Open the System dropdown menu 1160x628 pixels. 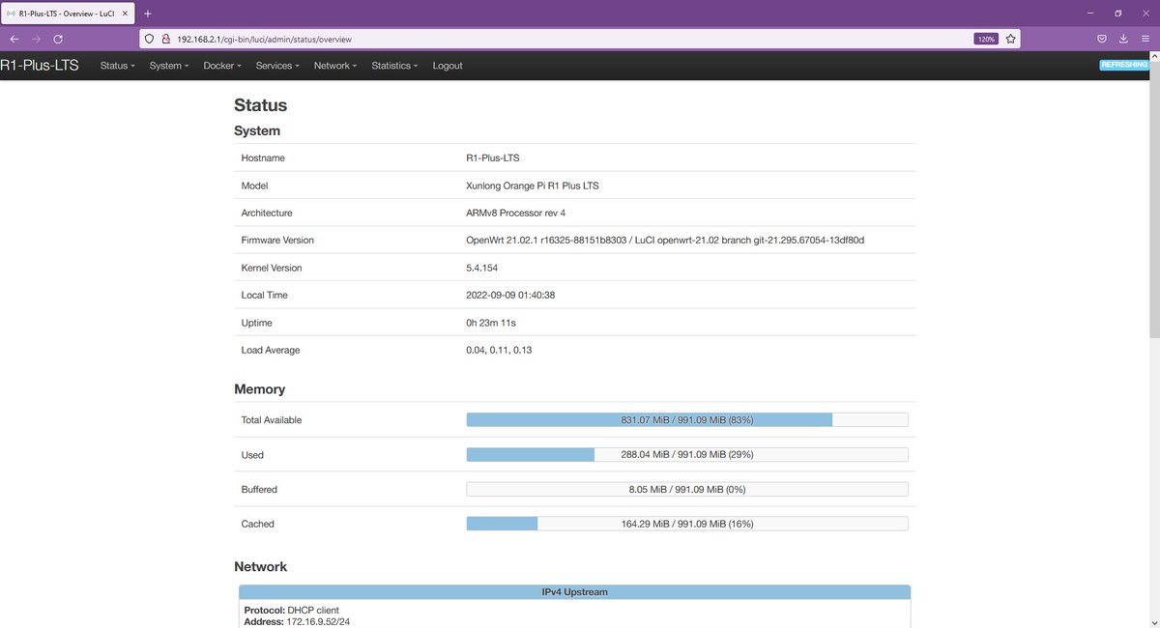[169, 66]
